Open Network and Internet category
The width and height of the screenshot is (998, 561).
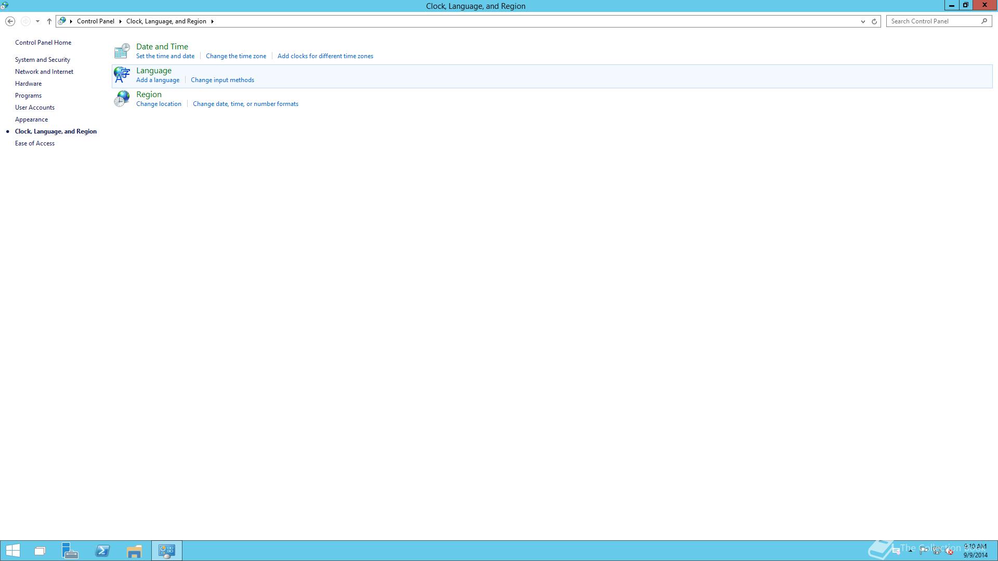coord(44,72)
